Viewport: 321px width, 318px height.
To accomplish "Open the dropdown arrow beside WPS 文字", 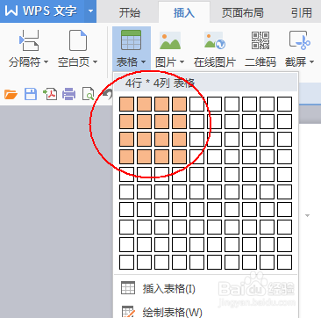I will pyautogui.click(x=90, y=11).
